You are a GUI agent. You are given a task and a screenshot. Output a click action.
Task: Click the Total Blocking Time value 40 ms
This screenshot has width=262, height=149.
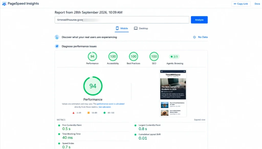pos(68,138)
